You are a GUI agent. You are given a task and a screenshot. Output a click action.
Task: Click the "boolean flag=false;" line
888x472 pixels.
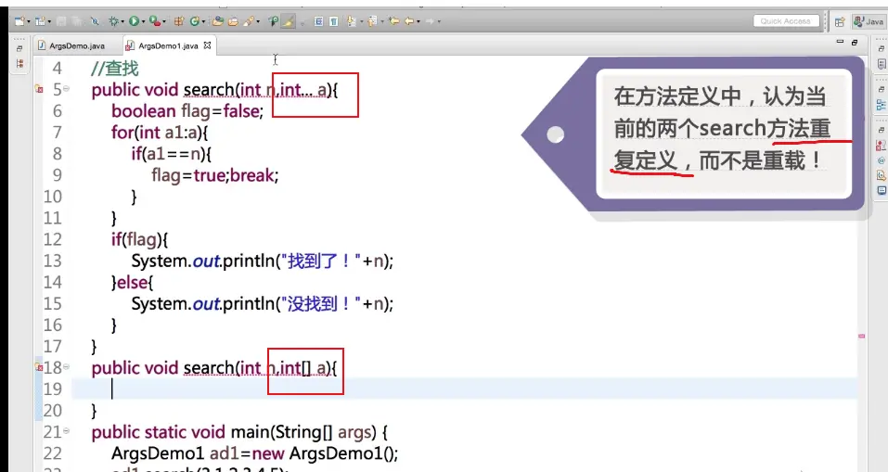(187, 111)
